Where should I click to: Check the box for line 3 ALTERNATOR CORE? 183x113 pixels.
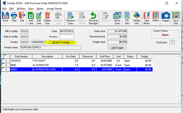tap(3, 69)
